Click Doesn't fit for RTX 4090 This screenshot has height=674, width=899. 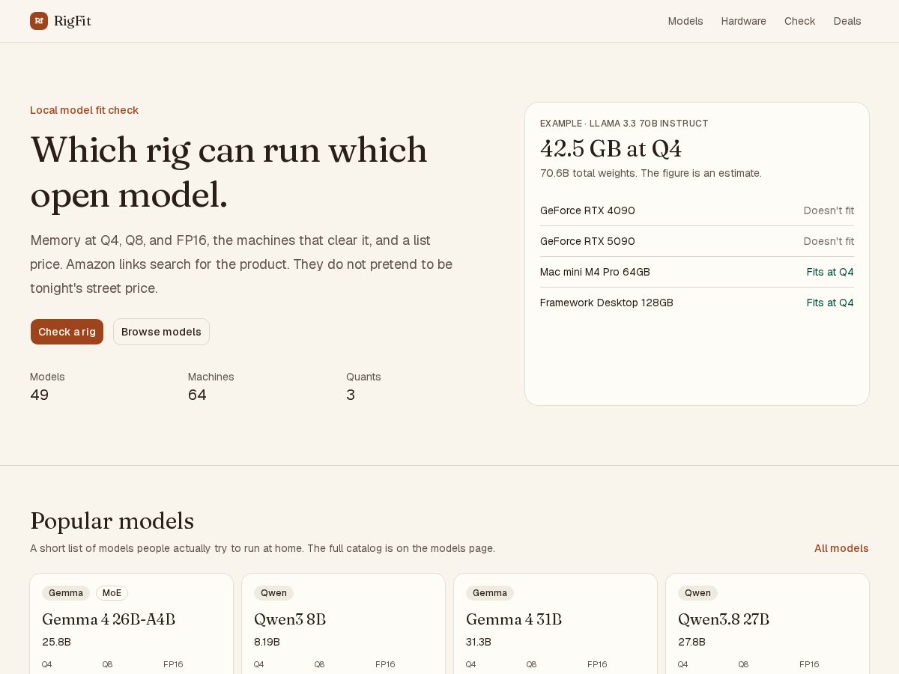click(x=829, y=210)
